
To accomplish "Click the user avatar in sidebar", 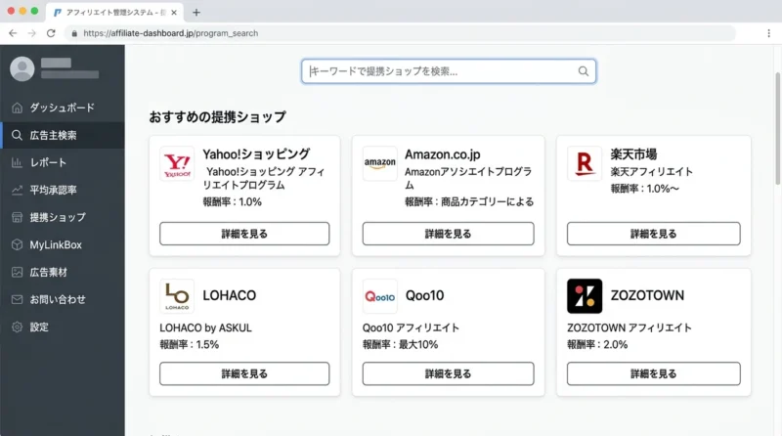I will tap(22, 68).
